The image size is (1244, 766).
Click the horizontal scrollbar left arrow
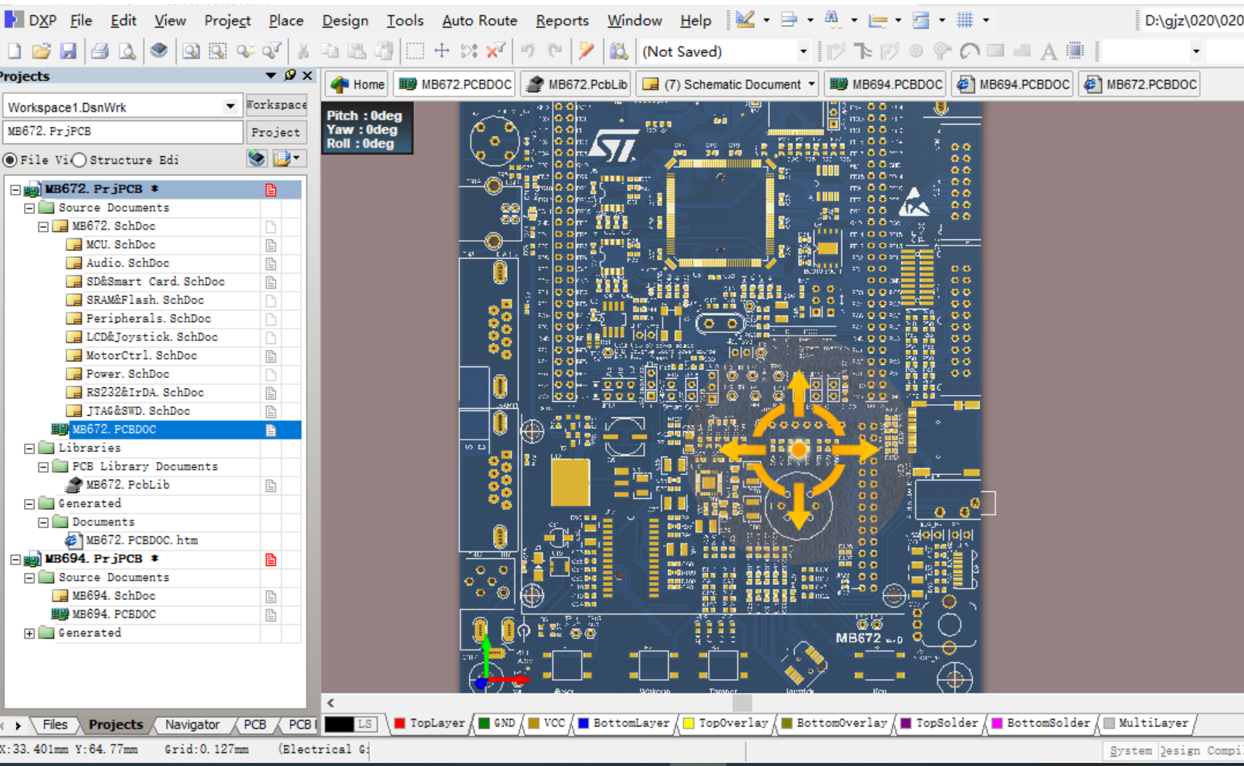[330, 702]
